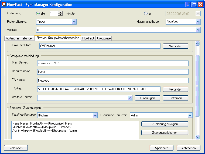Switch to the Auftragseinstellungen tab
This screenshot has width=205, height=154.
[19, 38]
